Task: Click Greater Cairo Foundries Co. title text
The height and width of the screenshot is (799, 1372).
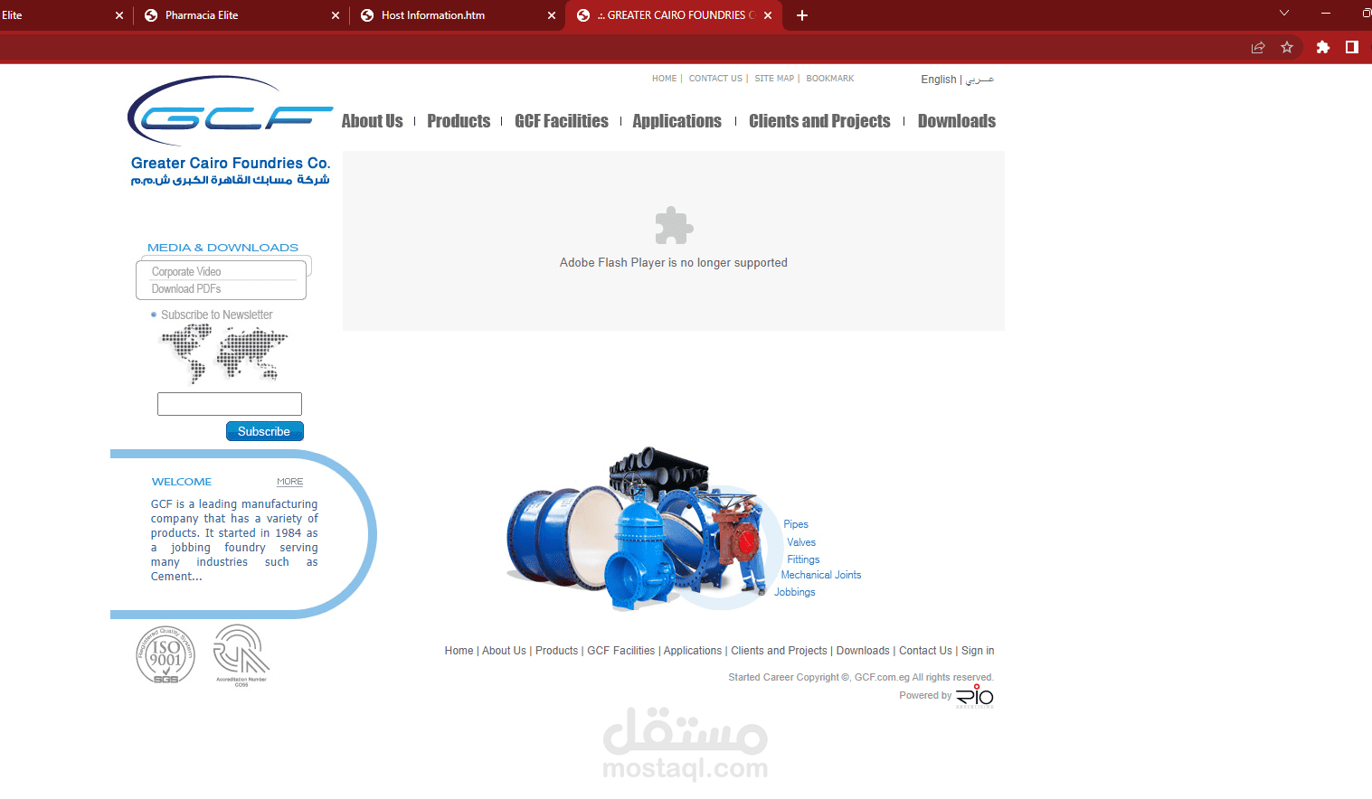Action: [231, 164]
